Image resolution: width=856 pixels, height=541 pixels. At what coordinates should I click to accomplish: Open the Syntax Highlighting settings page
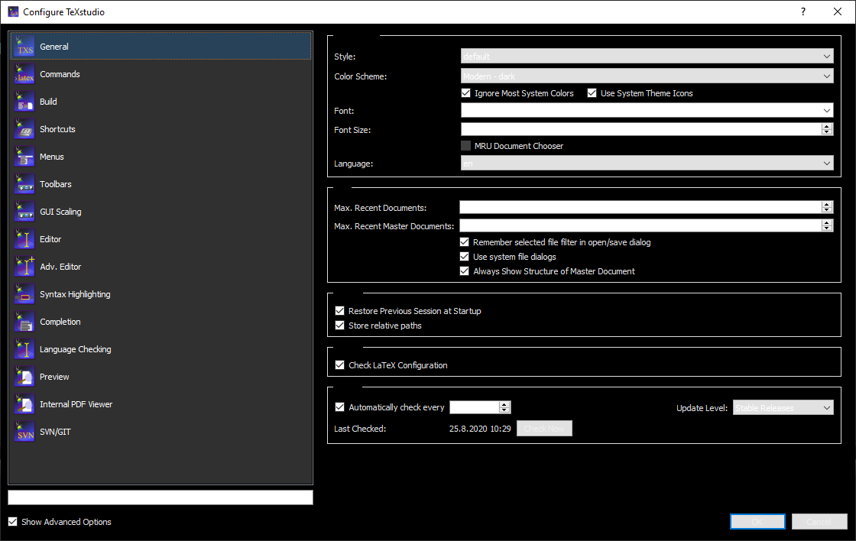click(160, 294)
